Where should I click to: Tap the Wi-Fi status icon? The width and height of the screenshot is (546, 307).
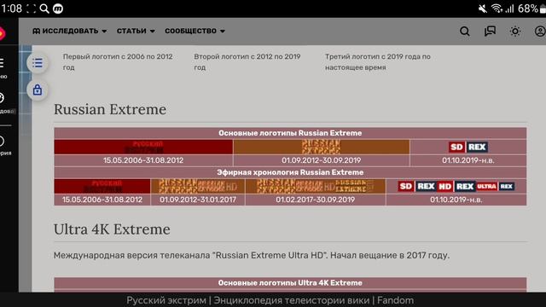497,9
